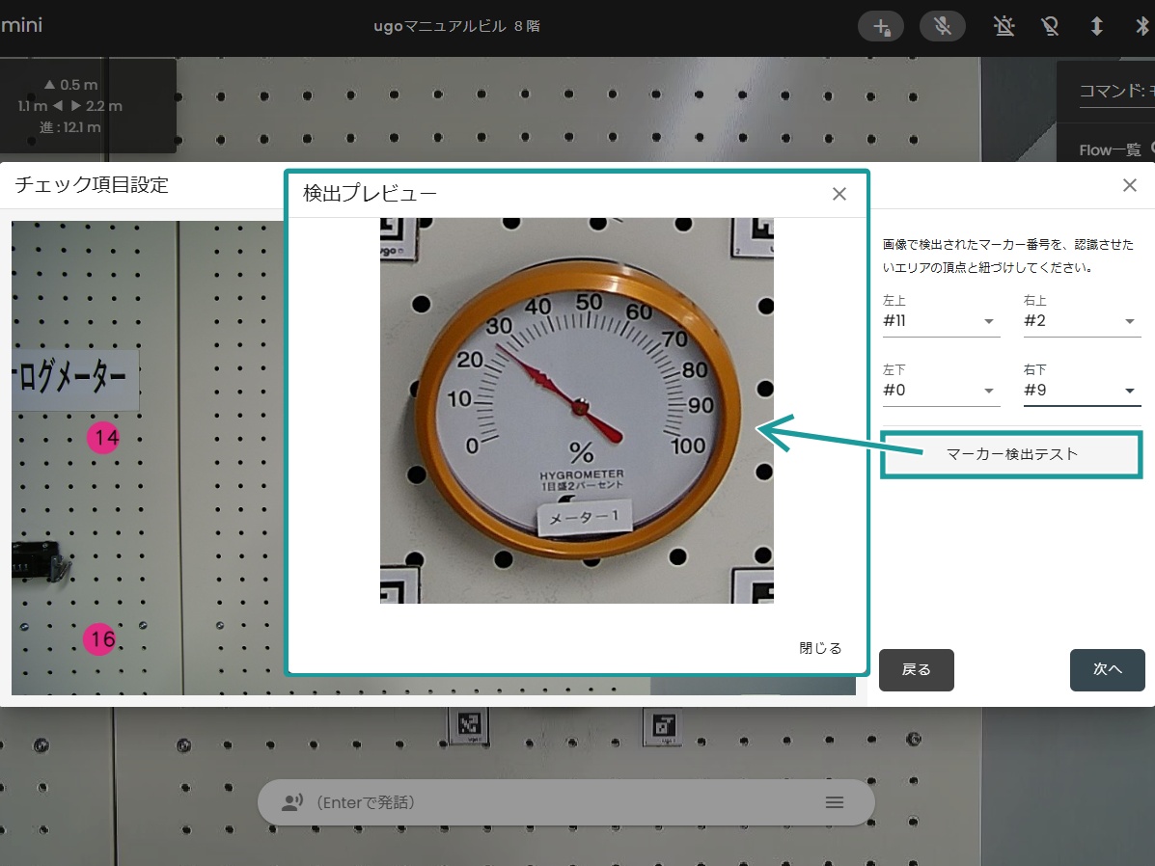This screenshot has height=866, width=1155.
Task: Click the vertical up-down arrow icon
Action: tap(1097, 27)
